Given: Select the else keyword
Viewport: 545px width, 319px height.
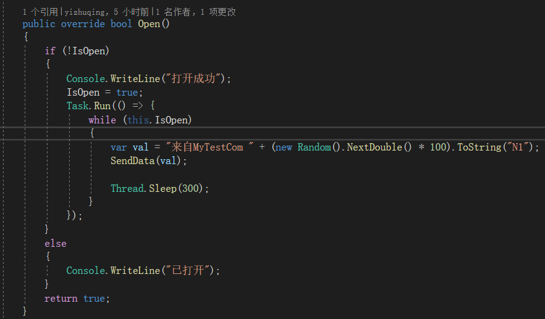Looking at the screenshot, I should pos(55,243).
